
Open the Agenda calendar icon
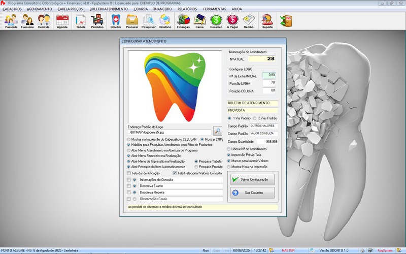point(62,21)
